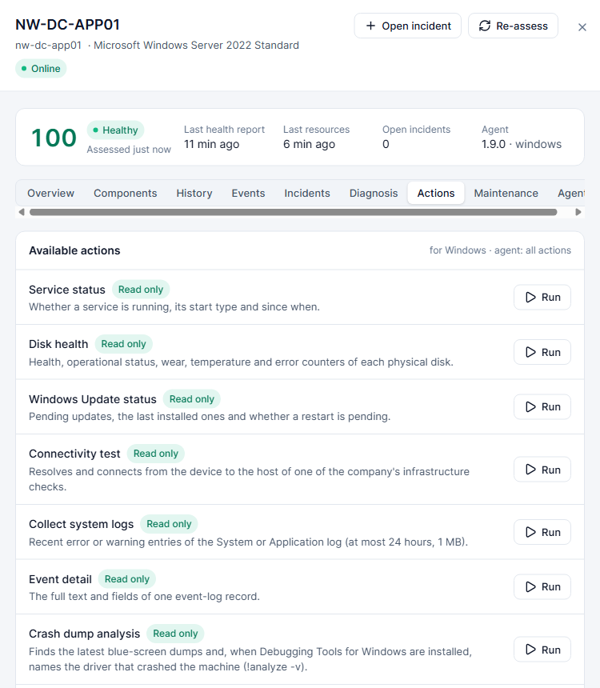The height and width of the screenshot is (688, 600).
Task: Open the Events tab
Action: tap(248, 193)
